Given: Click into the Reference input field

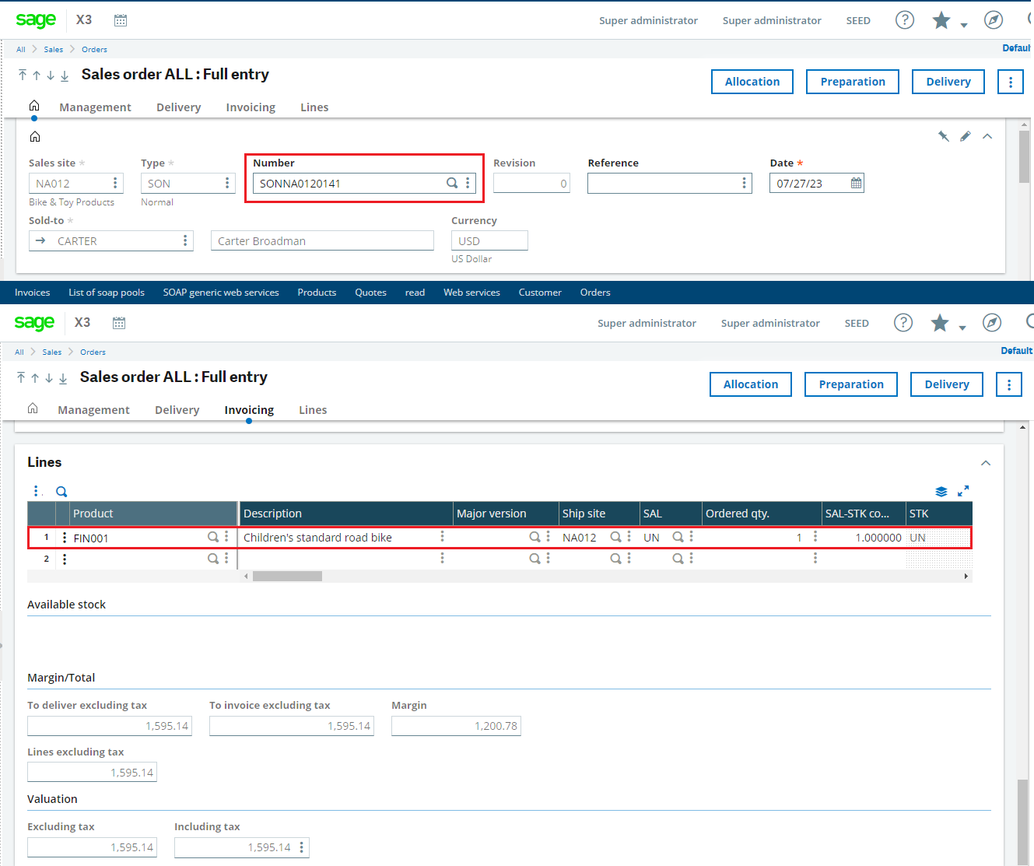Looking at the screenshot, I should point(662,183).
